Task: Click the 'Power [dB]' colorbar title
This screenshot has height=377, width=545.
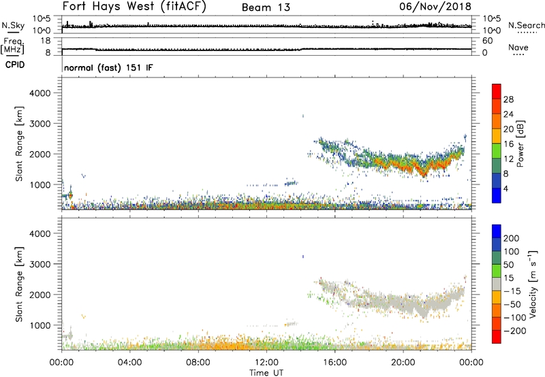Action: tap(520, 144)
